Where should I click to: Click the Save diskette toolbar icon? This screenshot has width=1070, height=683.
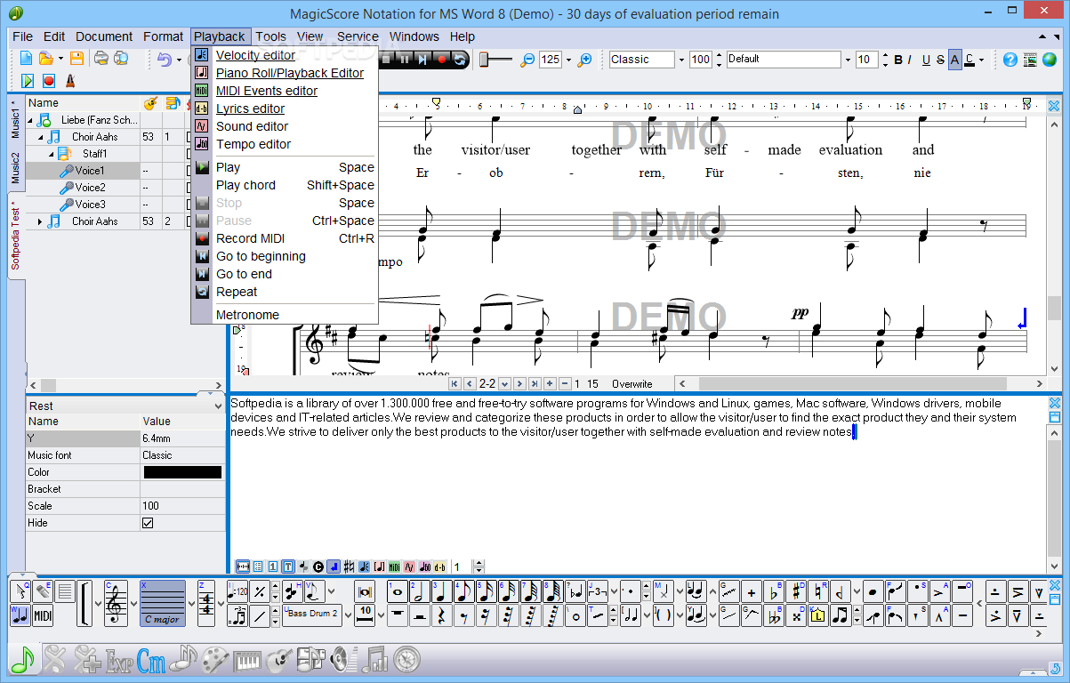[x=76, y=60]
